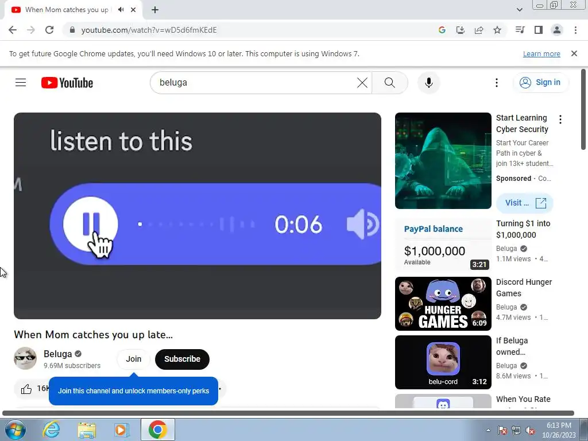Image resolution: width=588 pixels, height=441 pixels.
Task: Click the vertical page scrollbar
Action: pos(583,110)
